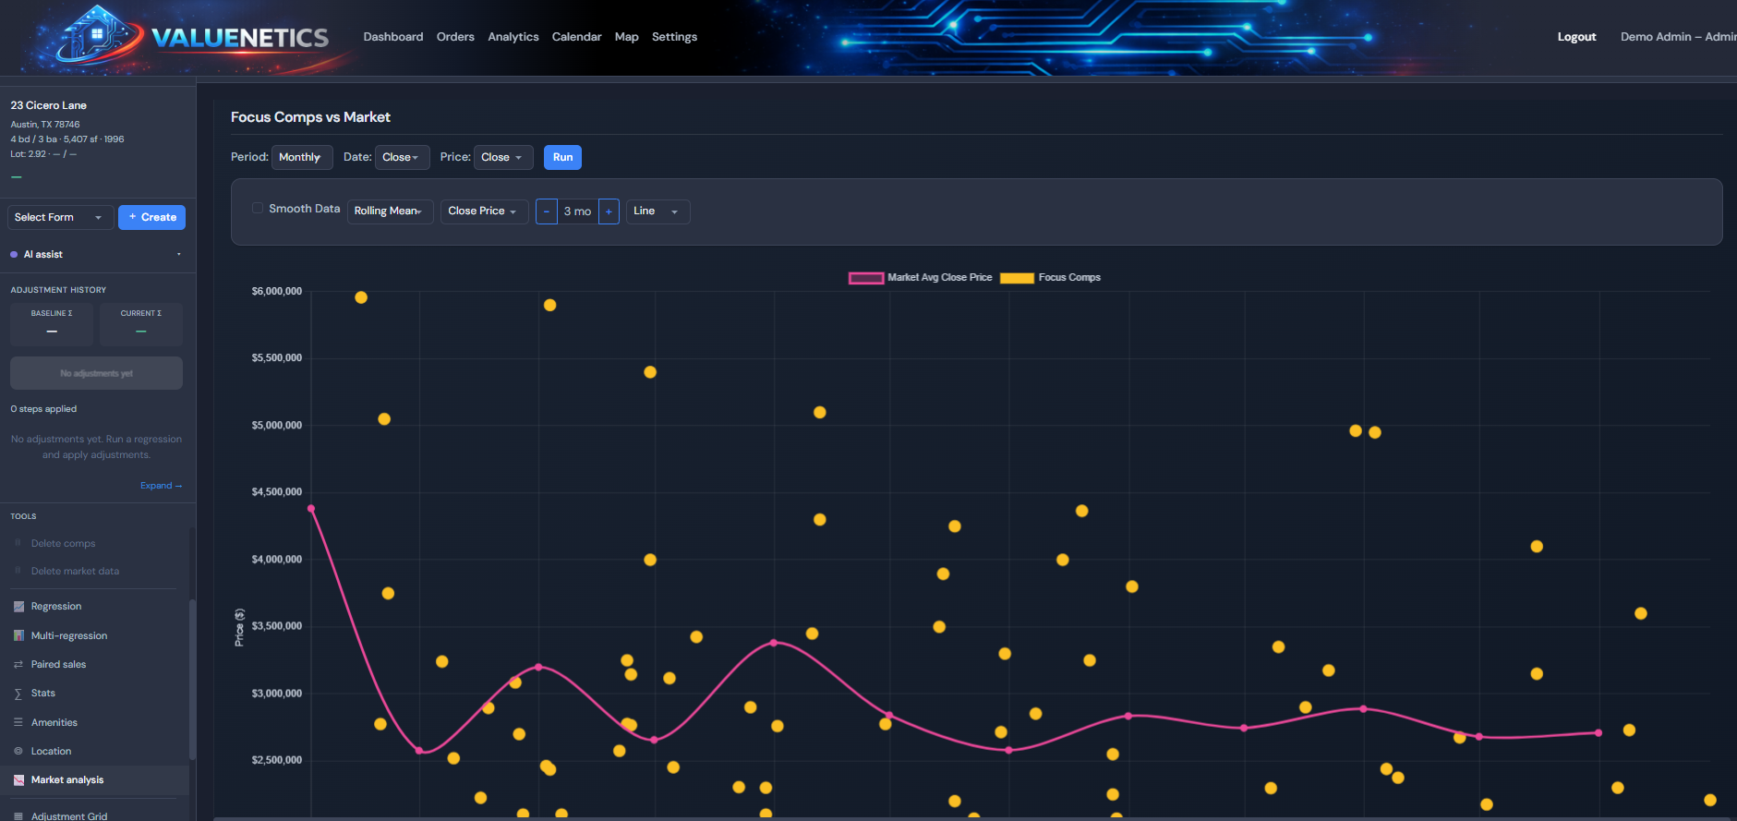Viewport: 1737px width, 821px height.
Task: Increase the rolling window with plus
Action: pyautogui.click(x=609, y=211)
